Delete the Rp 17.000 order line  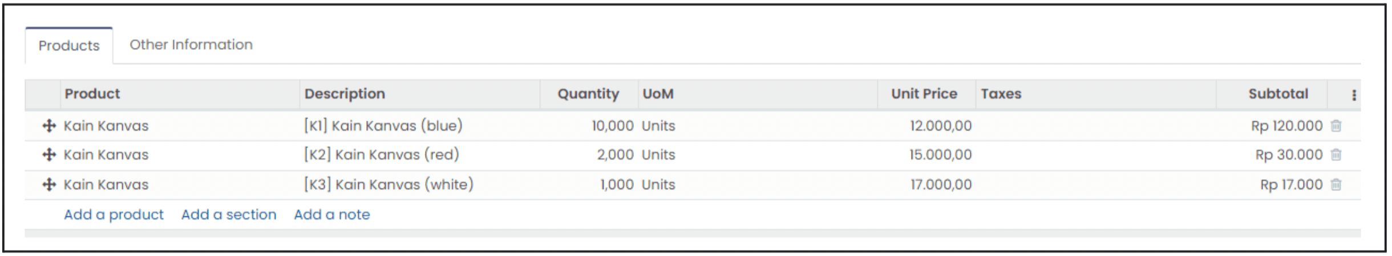[x=1336, y=184]
